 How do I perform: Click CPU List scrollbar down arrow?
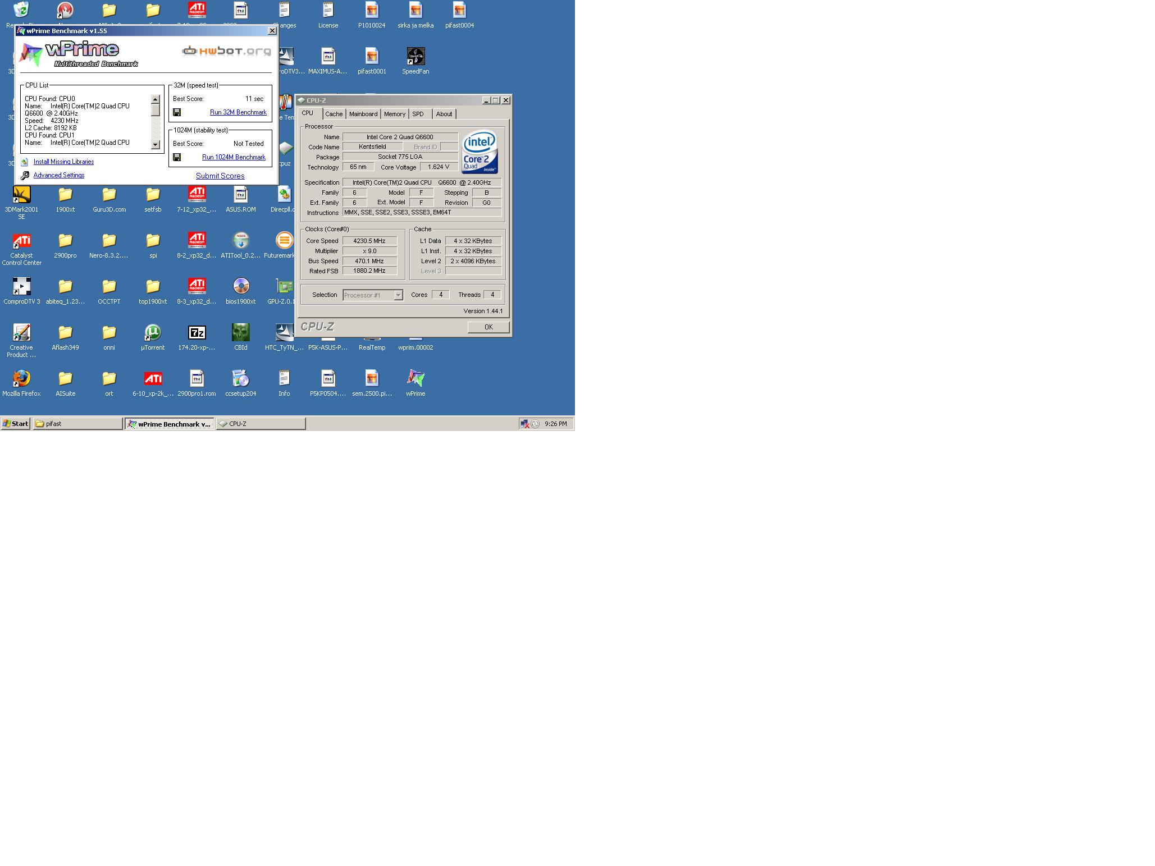(x=156, y=145)
